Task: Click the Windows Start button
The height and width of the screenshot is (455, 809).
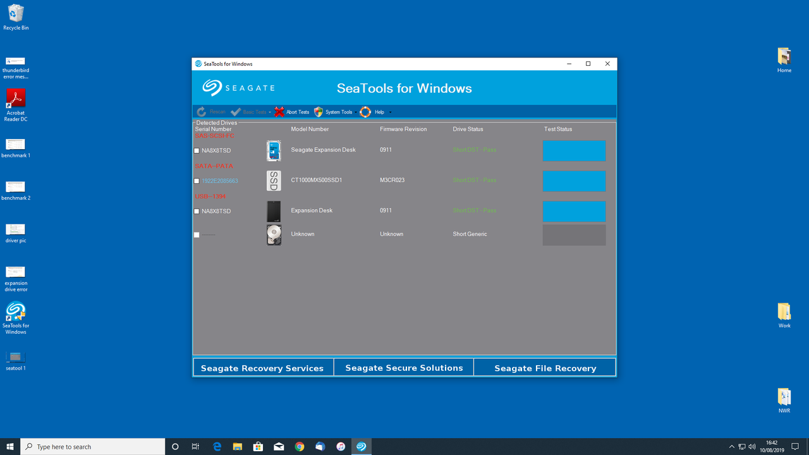Action: 10,446
